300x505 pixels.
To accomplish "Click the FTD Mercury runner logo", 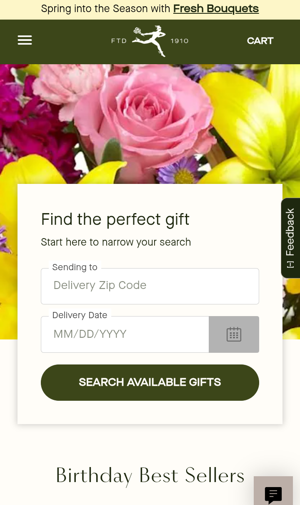I will [x=149, y=40].
